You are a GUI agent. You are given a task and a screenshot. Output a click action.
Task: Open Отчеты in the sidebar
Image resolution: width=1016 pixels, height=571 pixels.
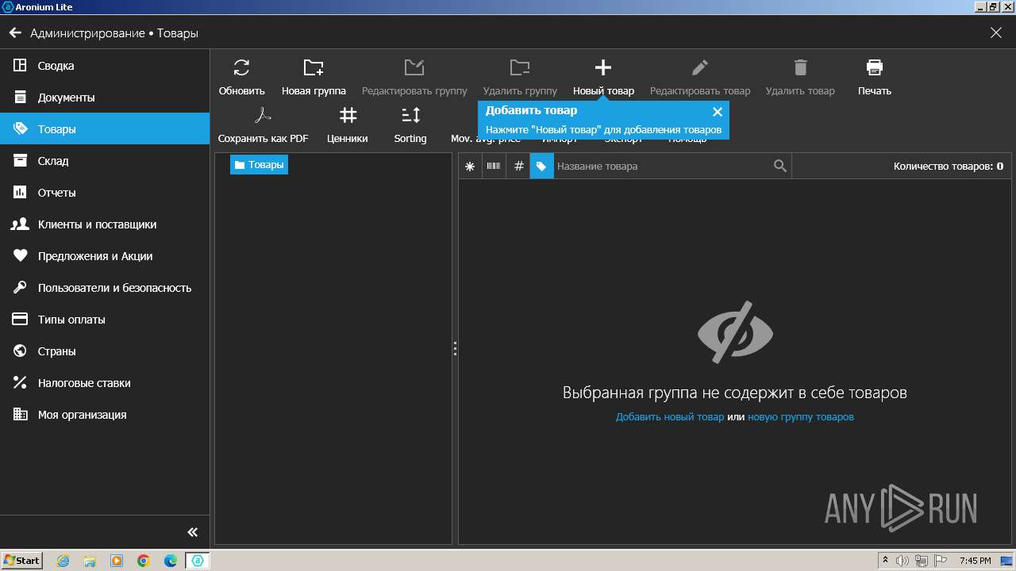tap(105, 193)
